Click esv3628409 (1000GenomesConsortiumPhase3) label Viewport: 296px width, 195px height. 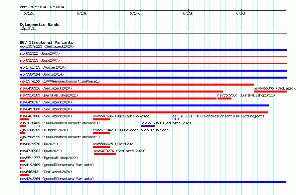[60, 123]
